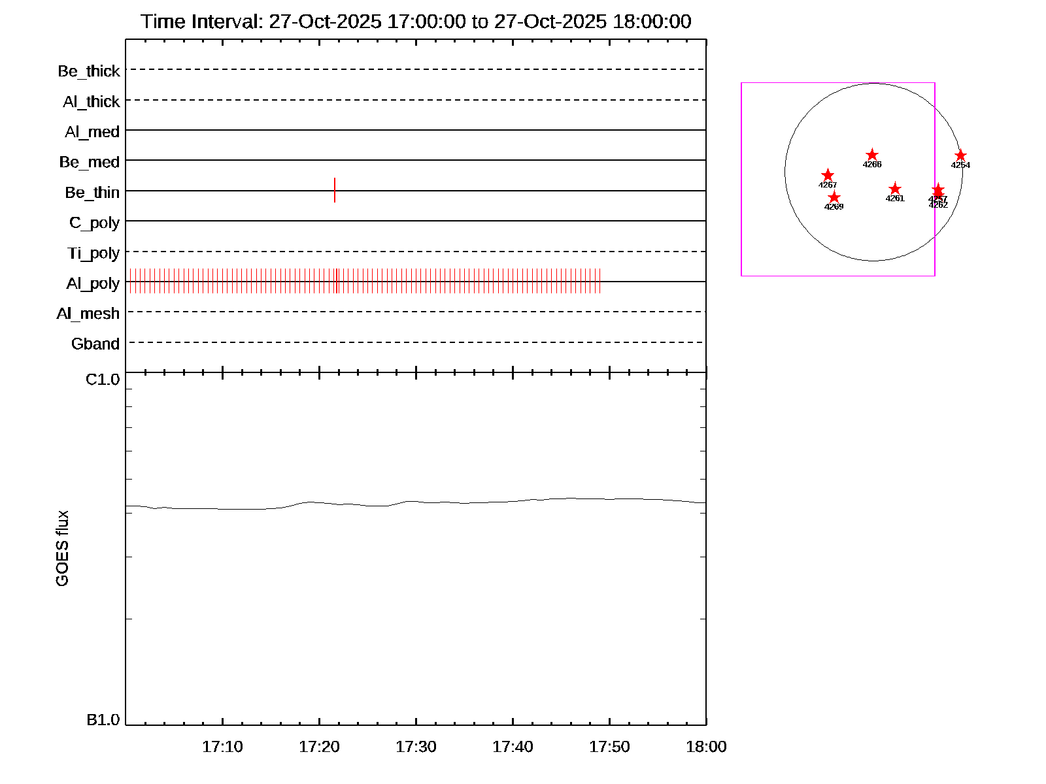Select the Be_thick filter label

tap(89, 71)
